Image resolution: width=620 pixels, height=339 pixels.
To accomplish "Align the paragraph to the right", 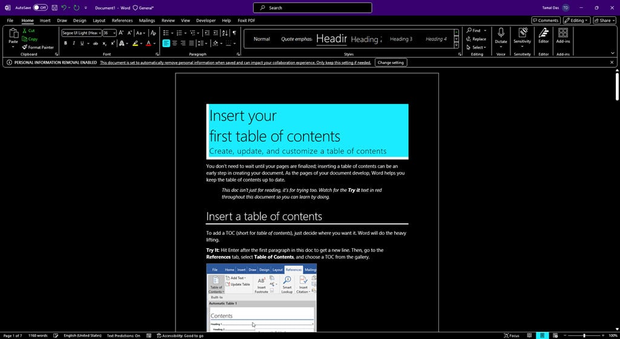I will pyautogui.click(x=183, y=44).
